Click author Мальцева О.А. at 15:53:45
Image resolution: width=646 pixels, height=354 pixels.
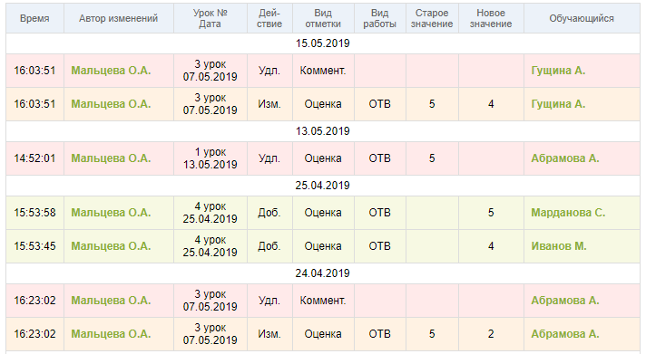pos(111,246)
